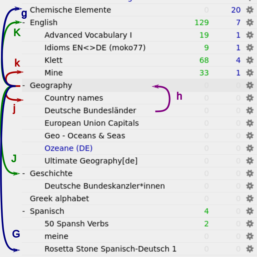
Task: Open gear options for Chemische Elemente deck
Action: click(x=250, y=10)
